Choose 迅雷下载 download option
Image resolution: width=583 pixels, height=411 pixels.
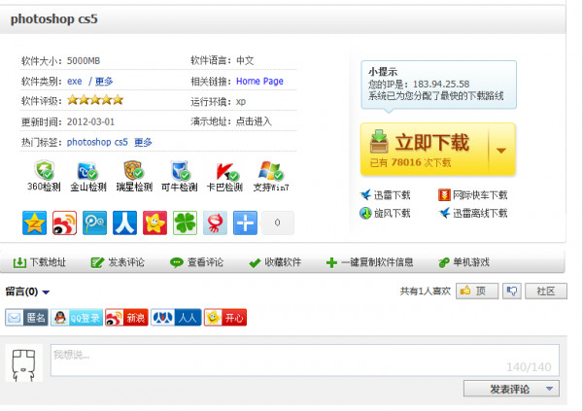[x=385, y=195]
